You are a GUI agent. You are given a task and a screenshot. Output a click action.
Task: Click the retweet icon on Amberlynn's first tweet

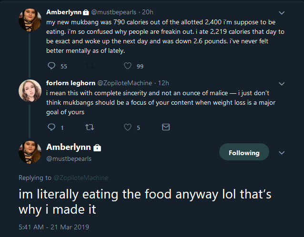coord(90,66)
